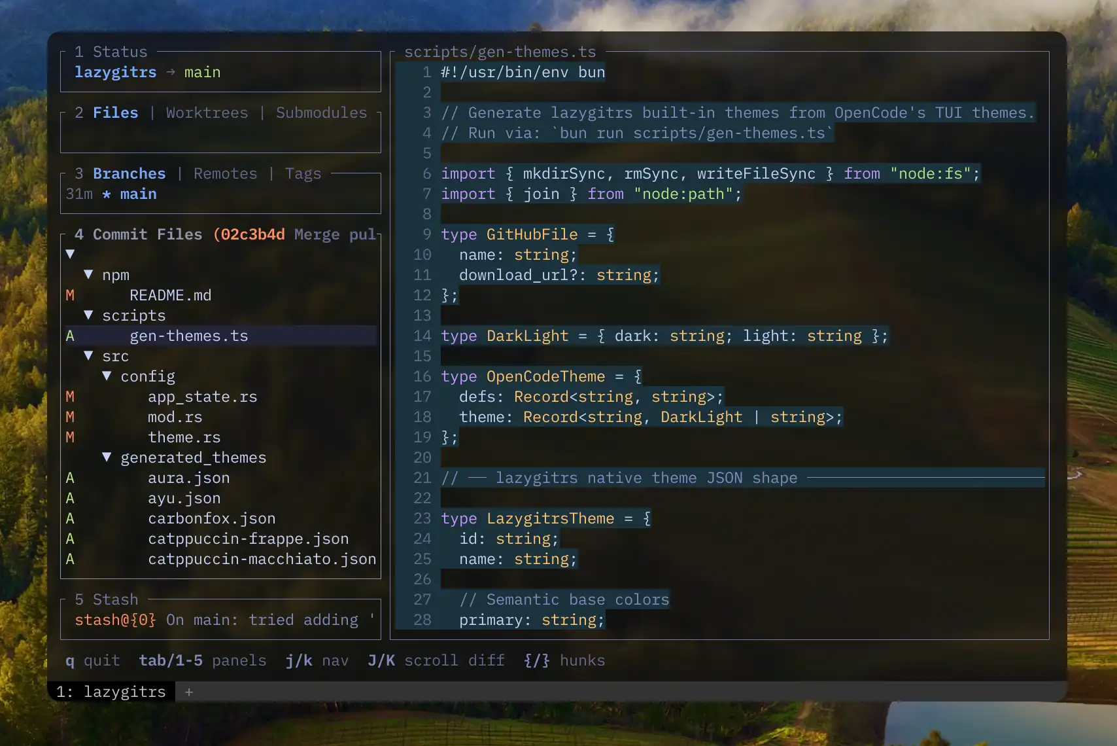Click the type DarkLight line
The image size is (1117, 746).
click(x=665, y=336)
